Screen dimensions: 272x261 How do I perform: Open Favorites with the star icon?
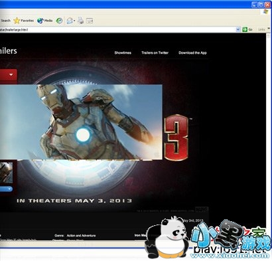pyautogui.click(x=23, y=21)
